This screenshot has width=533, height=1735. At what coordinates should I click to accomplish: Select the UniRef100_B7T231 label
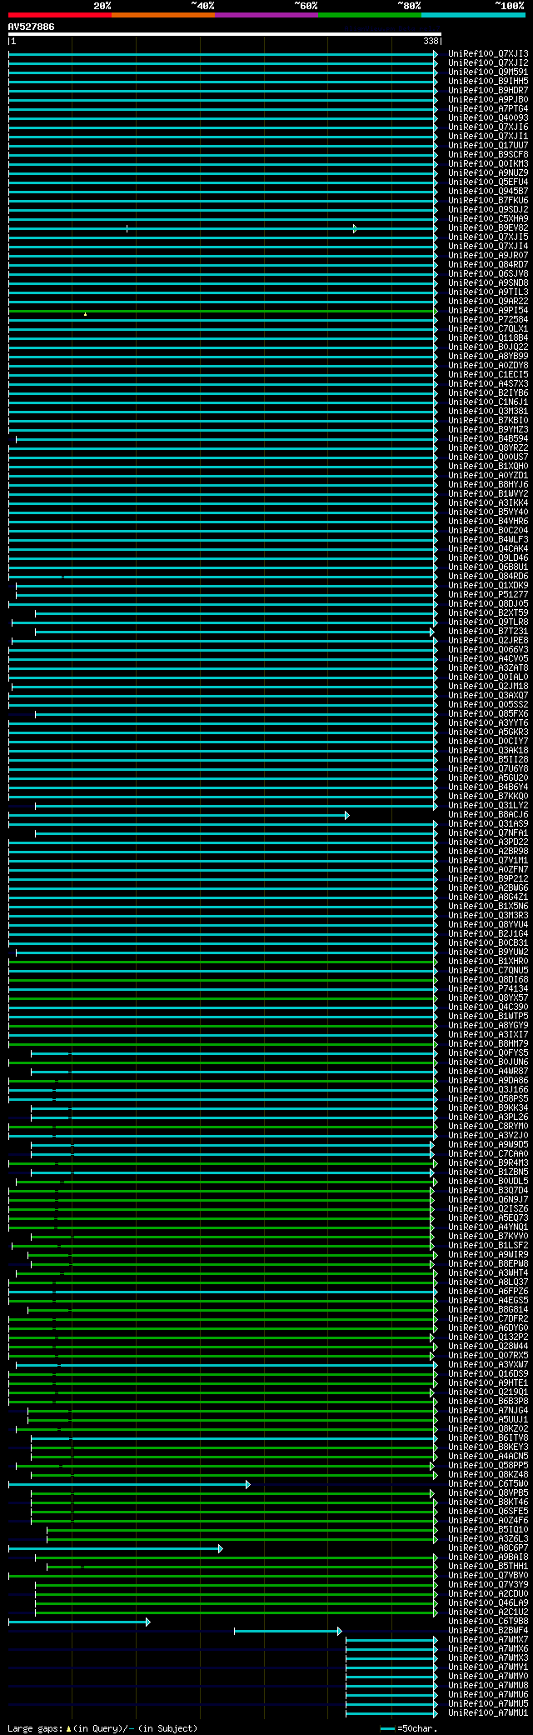pos(488,631)
